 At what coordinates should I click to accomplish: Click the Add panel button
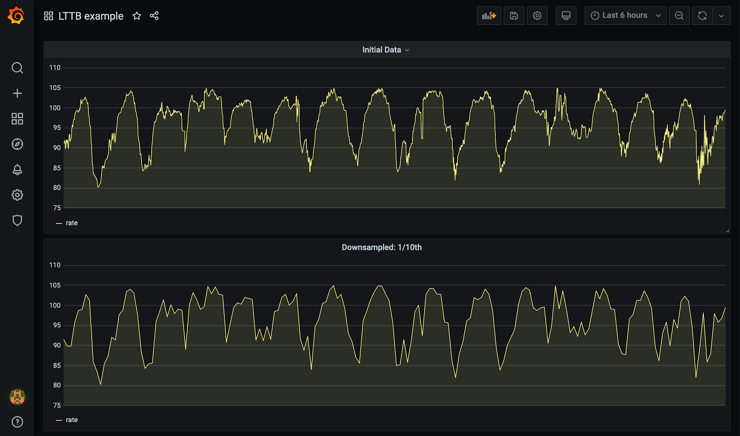[489, 16]
